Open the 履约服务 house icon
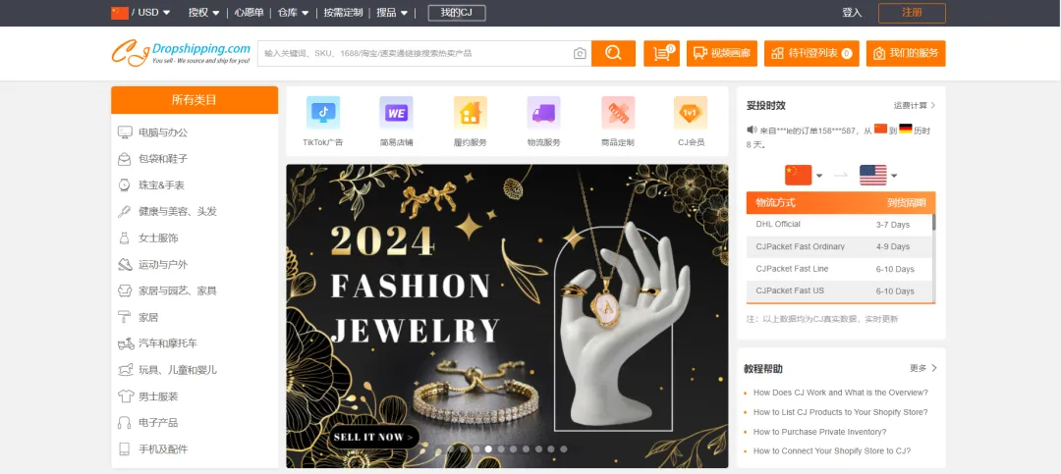 pyautogui.click(x=471, y=113)
